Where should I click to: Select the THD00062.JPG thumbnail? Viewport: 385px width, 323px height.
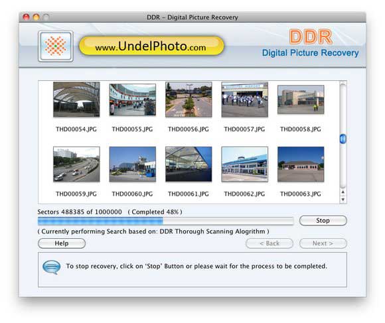pos(244,164)
